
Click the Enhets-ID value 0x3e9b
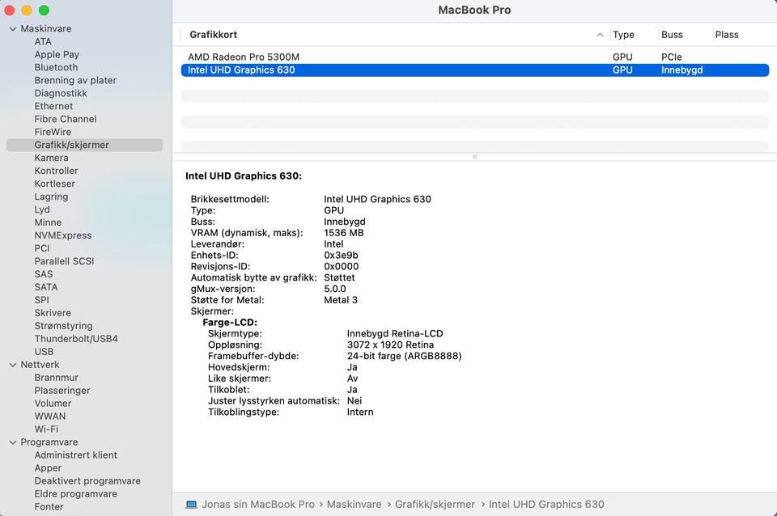pos(341,255)
